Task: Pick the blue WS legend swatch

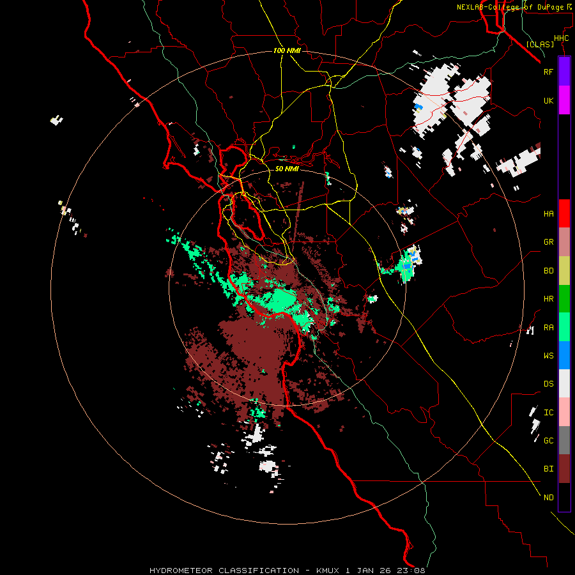Action: pyautogui.click(x=564, y=355)
